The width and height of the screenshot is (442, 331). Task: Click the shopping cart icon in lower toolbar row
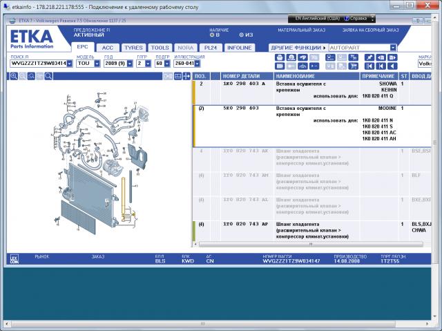point(353,66)
